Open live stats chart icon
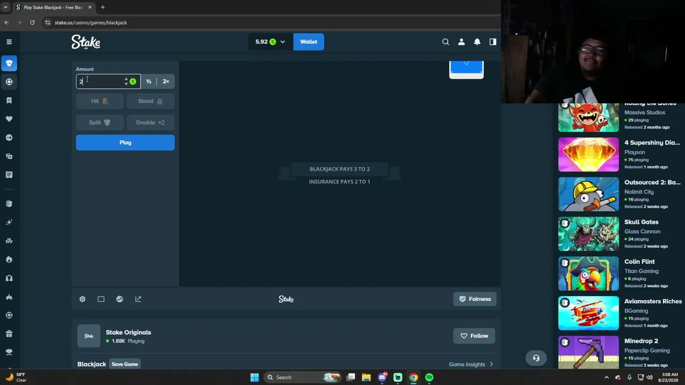 tap(120, 299)
